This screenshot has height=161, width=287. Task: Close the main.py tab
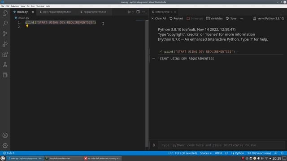point(33,12)
